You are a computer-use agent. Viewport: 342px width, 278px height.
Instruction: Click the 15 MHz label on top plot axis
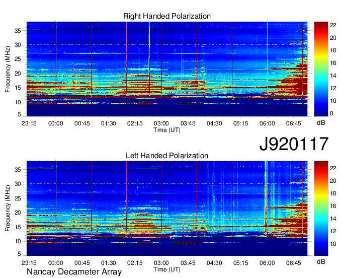pos(18,88)
